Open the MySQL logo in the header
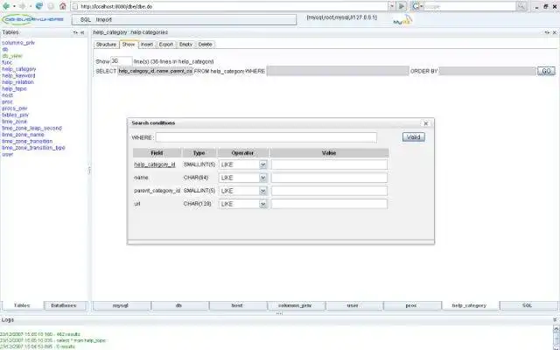Image resolution: width=560 pixels, height=350 pixels. point(402,20)
